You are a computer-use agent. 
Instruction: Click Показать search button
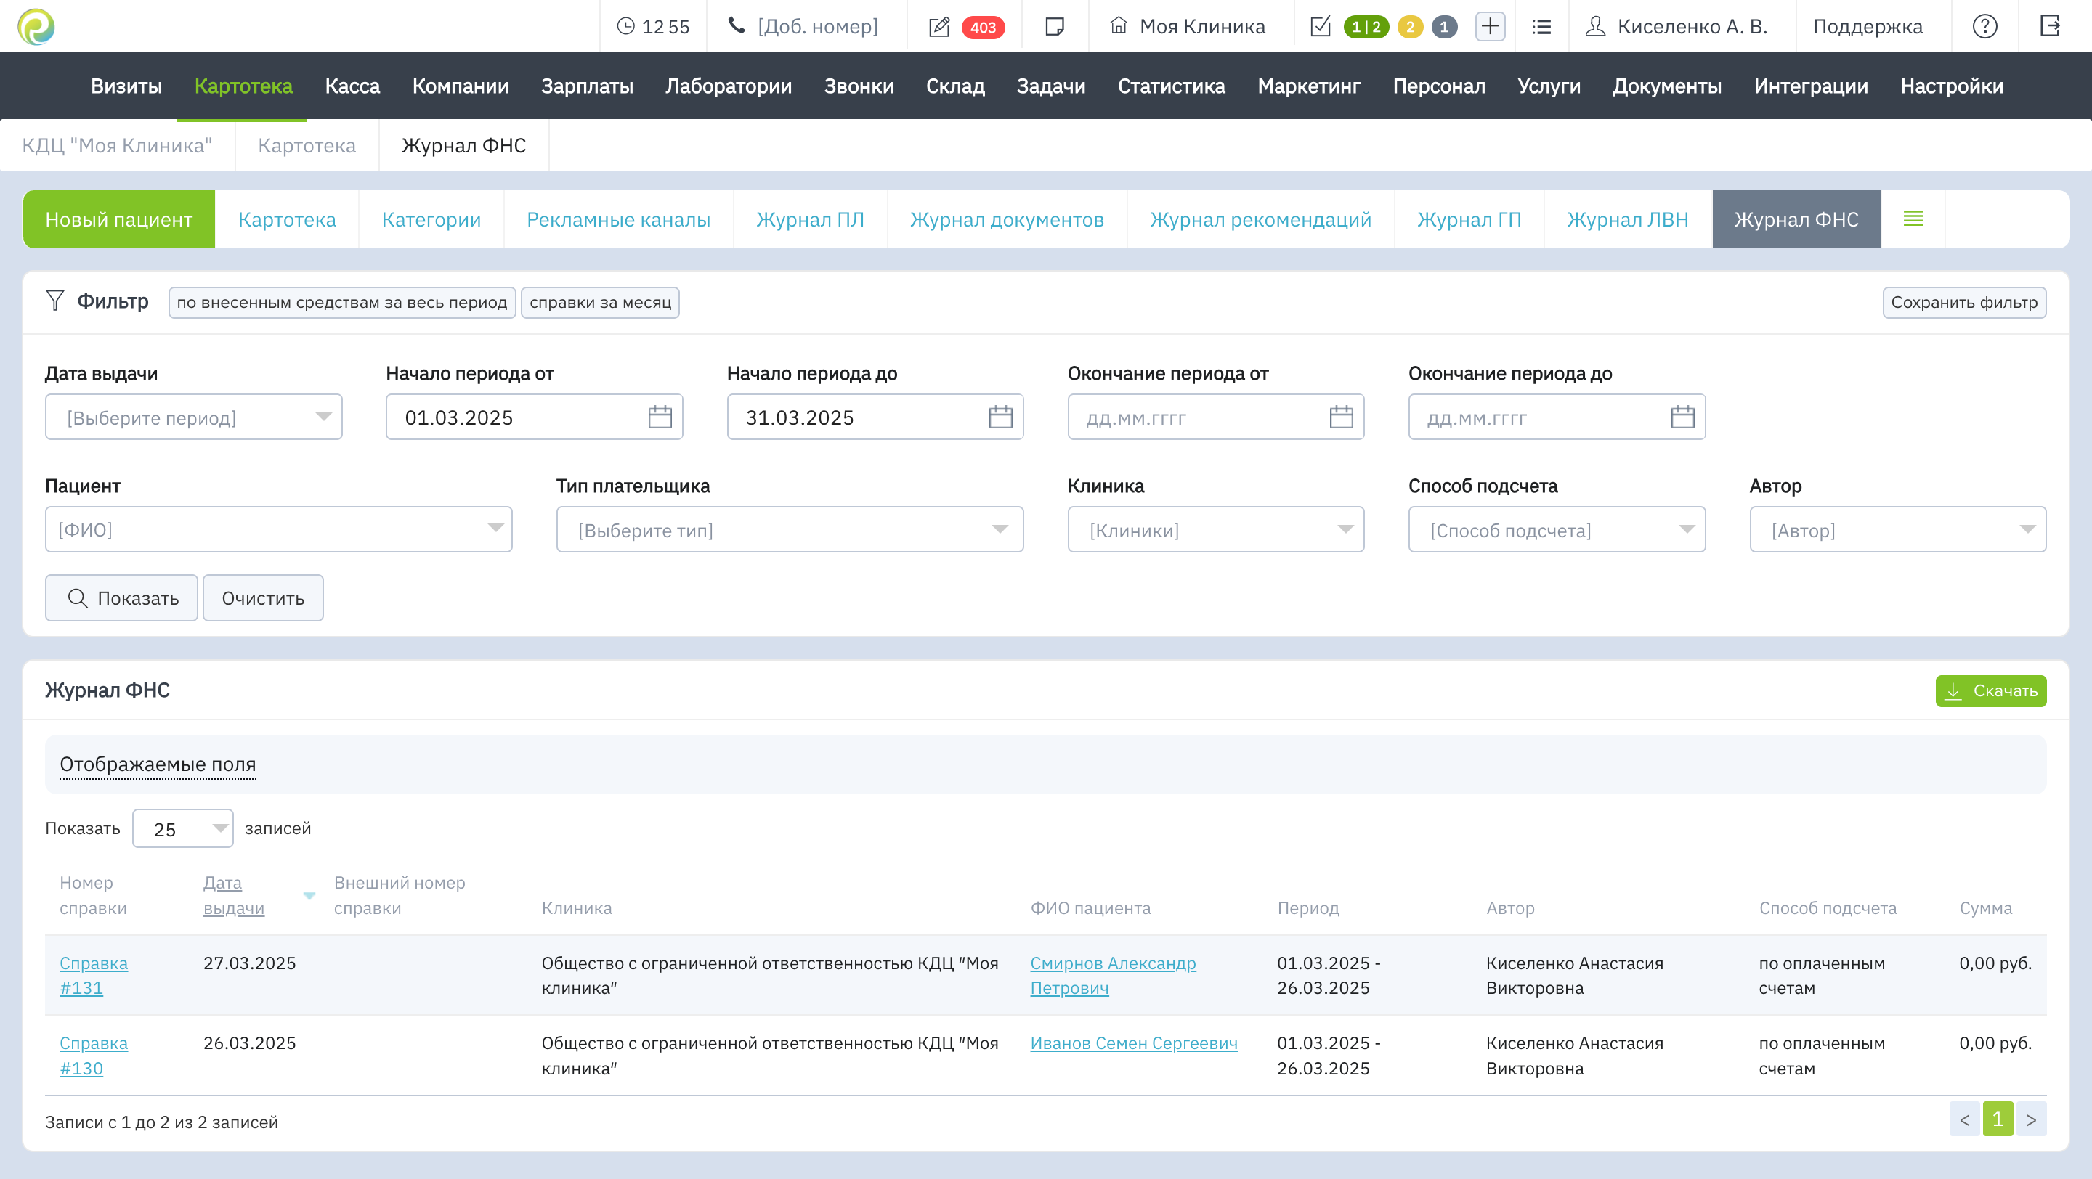(x=121, y=598)
